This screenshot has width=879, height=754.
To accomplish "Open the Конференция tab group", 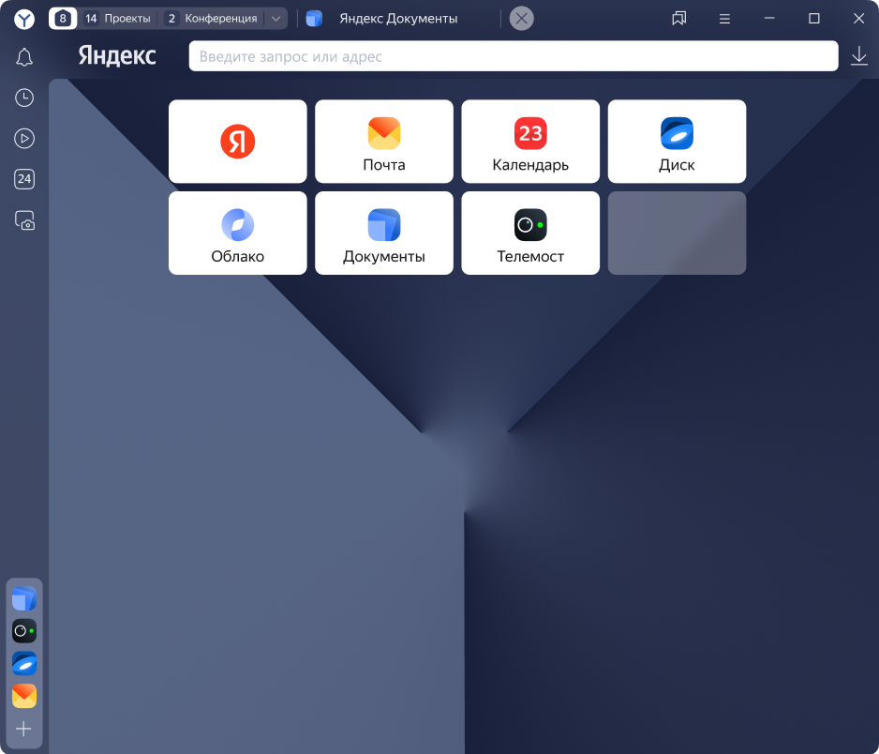I will [211, 19].
